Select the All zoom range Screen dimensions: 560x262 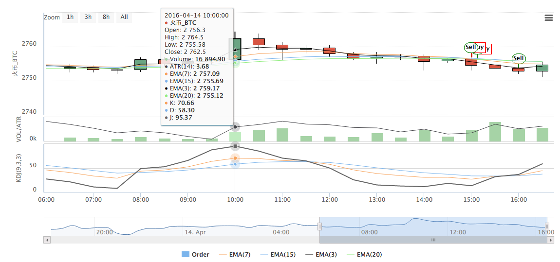(x=124, y=17)
